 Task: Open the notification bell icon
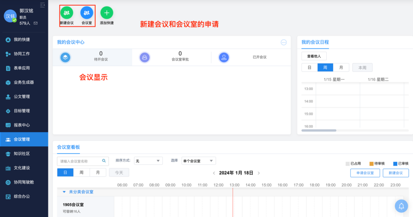click(x=401, y=206)
